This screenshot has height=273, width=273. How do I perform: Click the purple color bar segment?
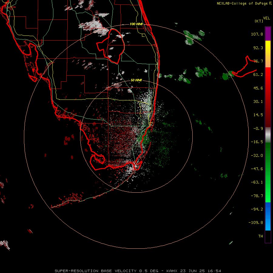[268, 34]
